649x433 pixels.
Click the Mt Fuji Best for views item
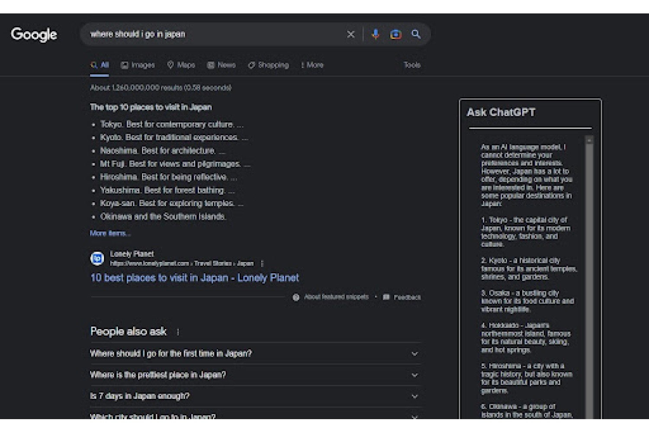pyautogui.click(x=175, y=164)
